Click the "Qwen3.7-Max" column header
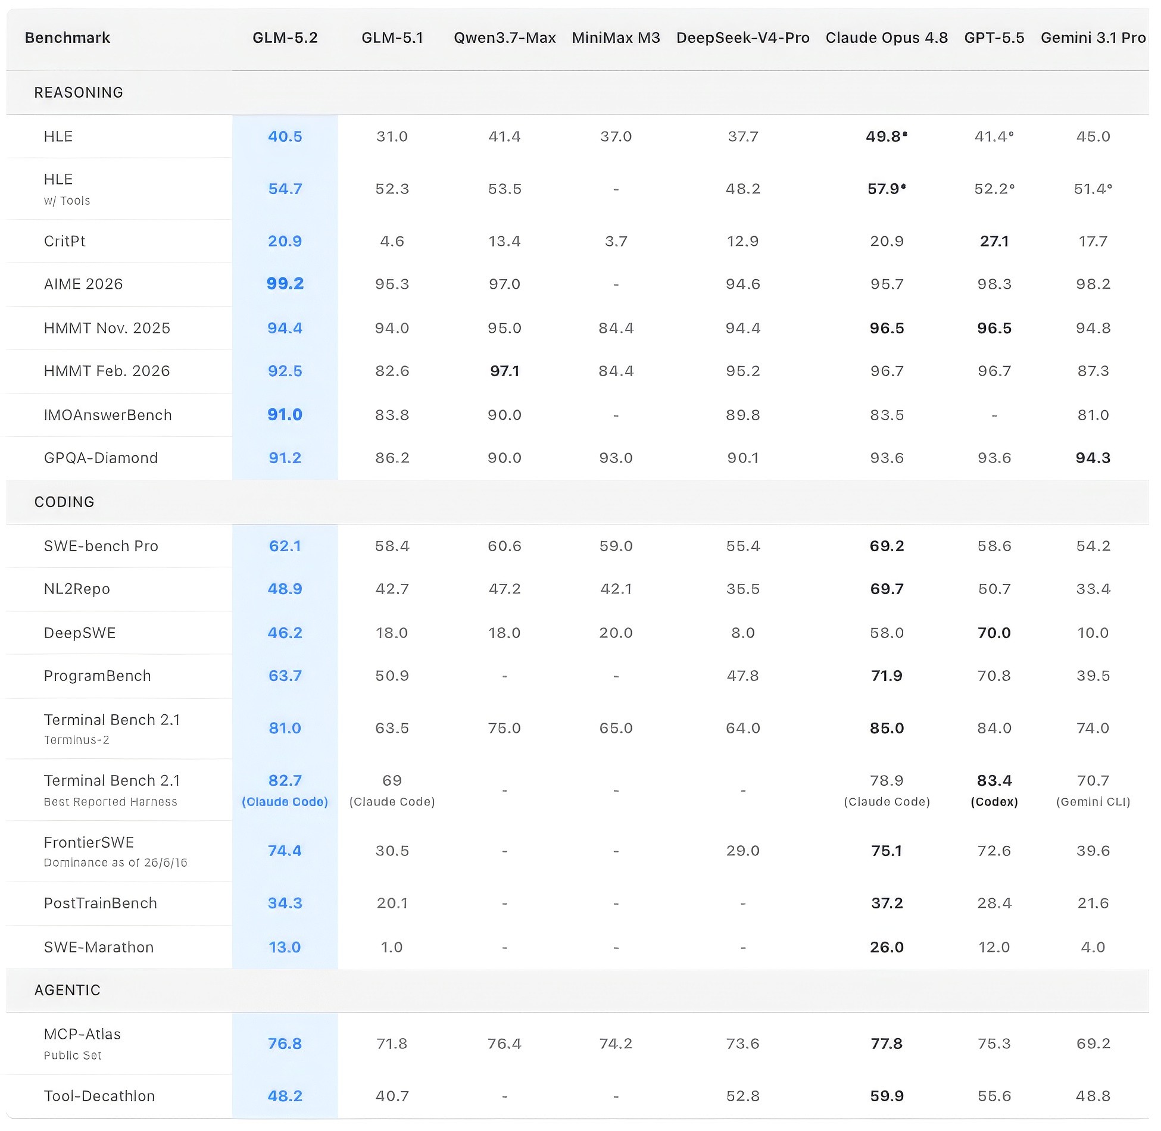 (505, 38)
